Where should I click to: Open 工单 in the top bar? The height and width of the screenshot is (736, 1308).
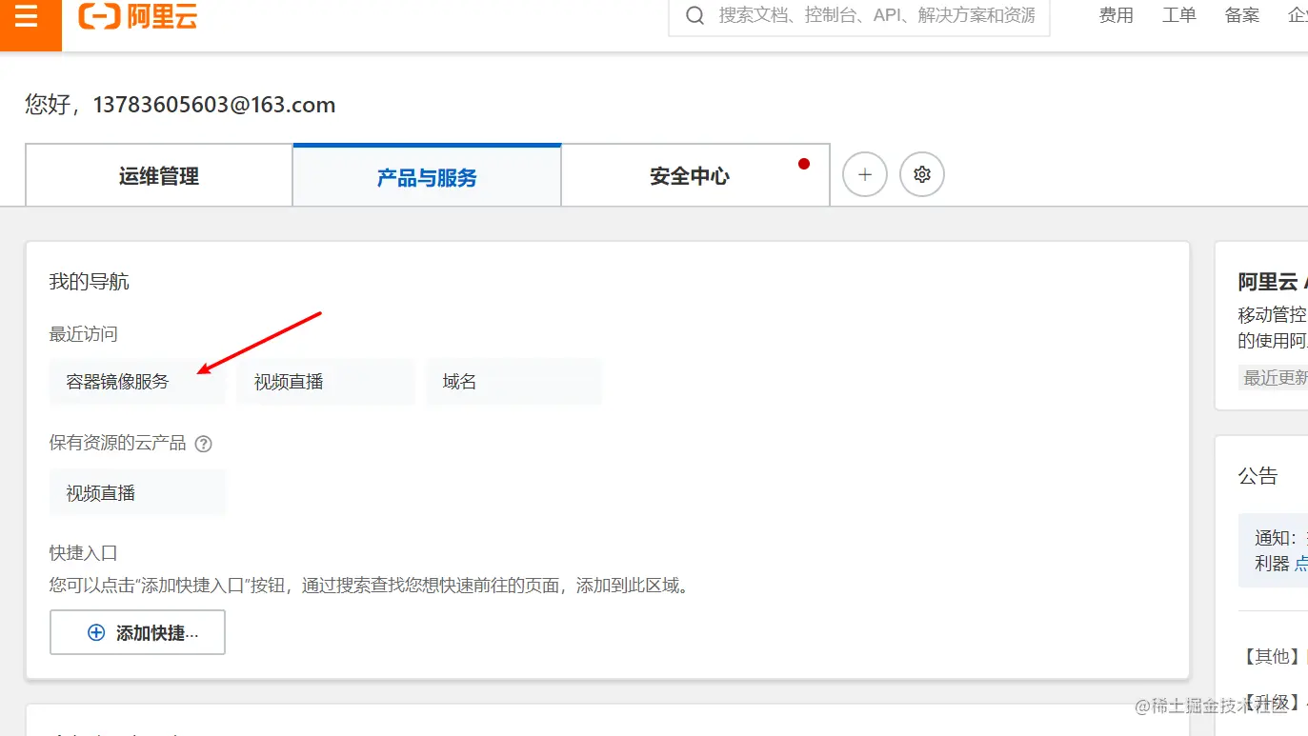1178,15
